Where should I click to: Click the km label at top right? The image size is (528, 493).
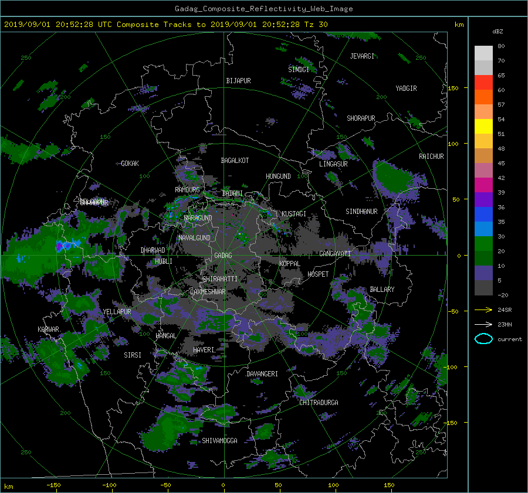[x=459, y=25]
